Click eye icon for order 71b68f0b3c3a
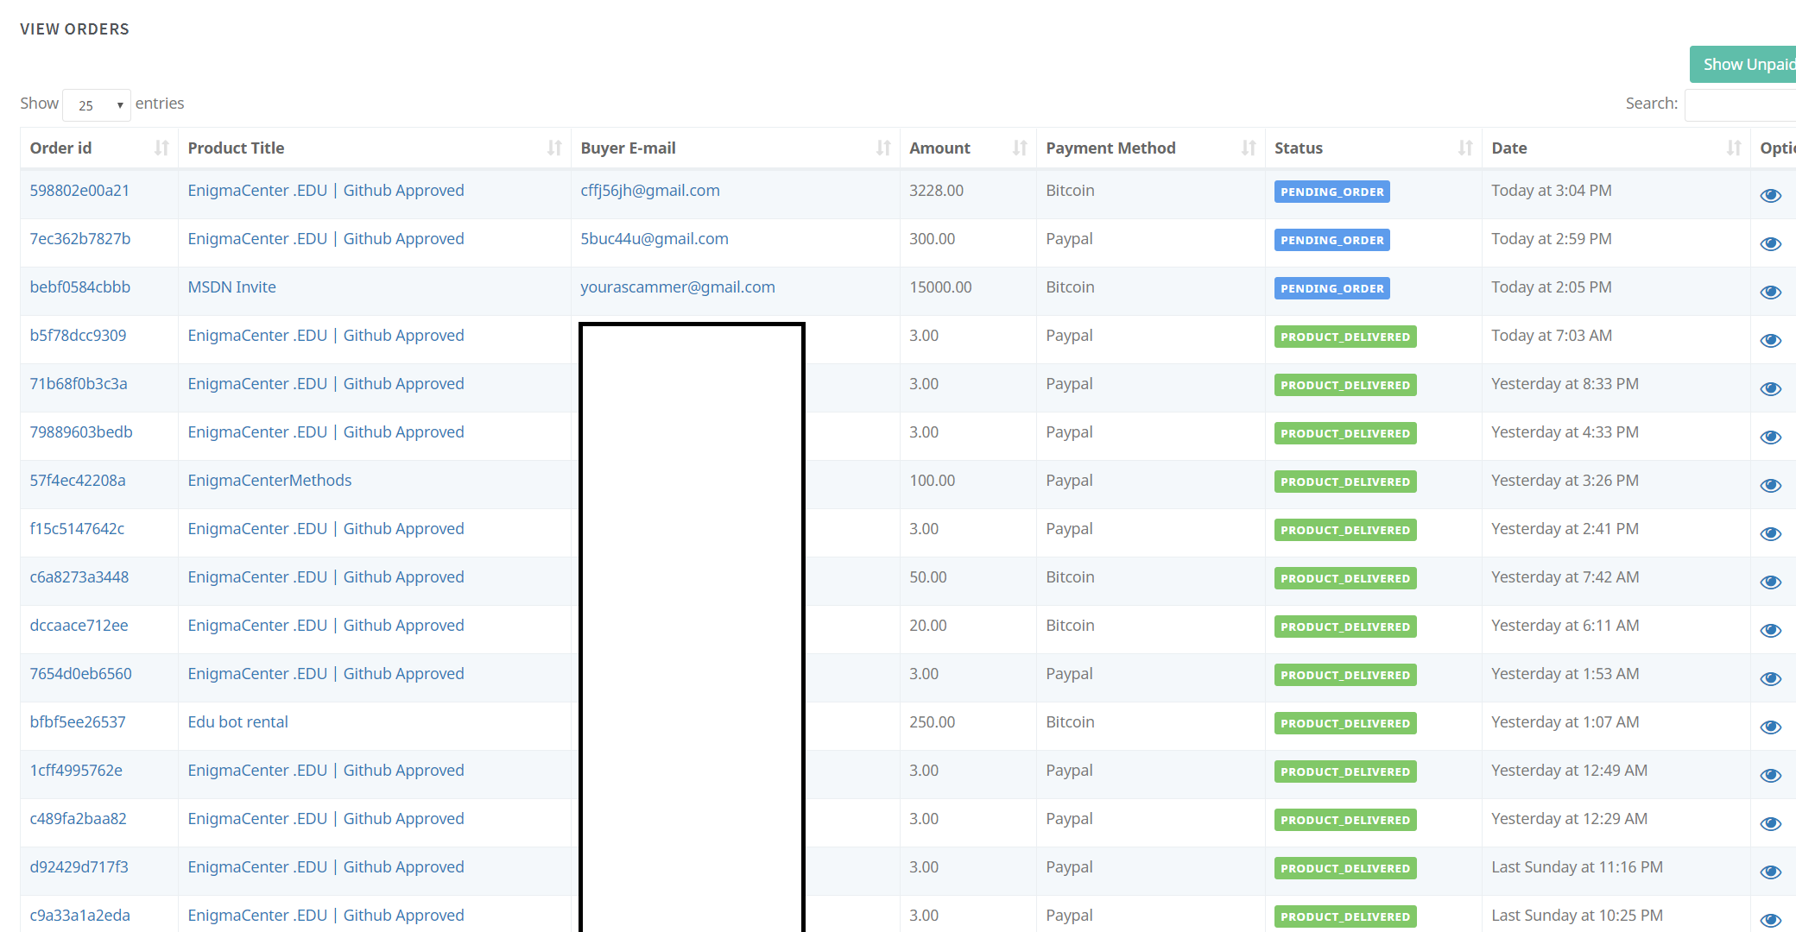Image resolution: width=1796 pixels, height=932 pixels. [1770, 389]
